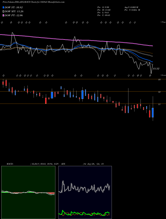
Task: Click the 11 price axis label
Action: pos(159,104)
